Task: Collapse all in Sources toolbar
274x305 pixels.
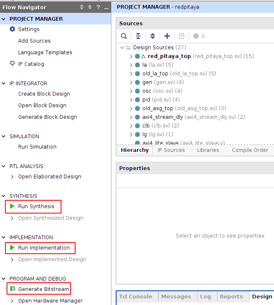Action: coord(138,36)
